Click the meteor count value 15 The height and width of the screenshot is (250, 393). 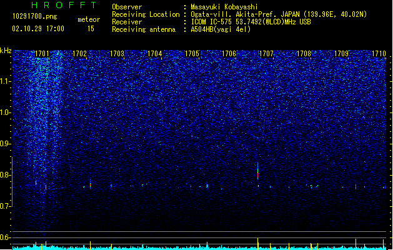pos(91,29)
